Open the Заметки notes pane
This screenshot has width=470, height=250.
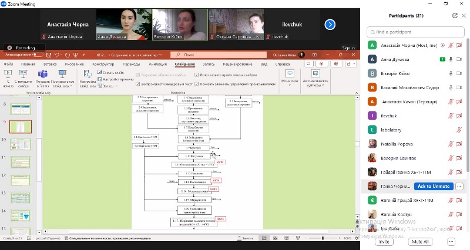coord(245,238)
